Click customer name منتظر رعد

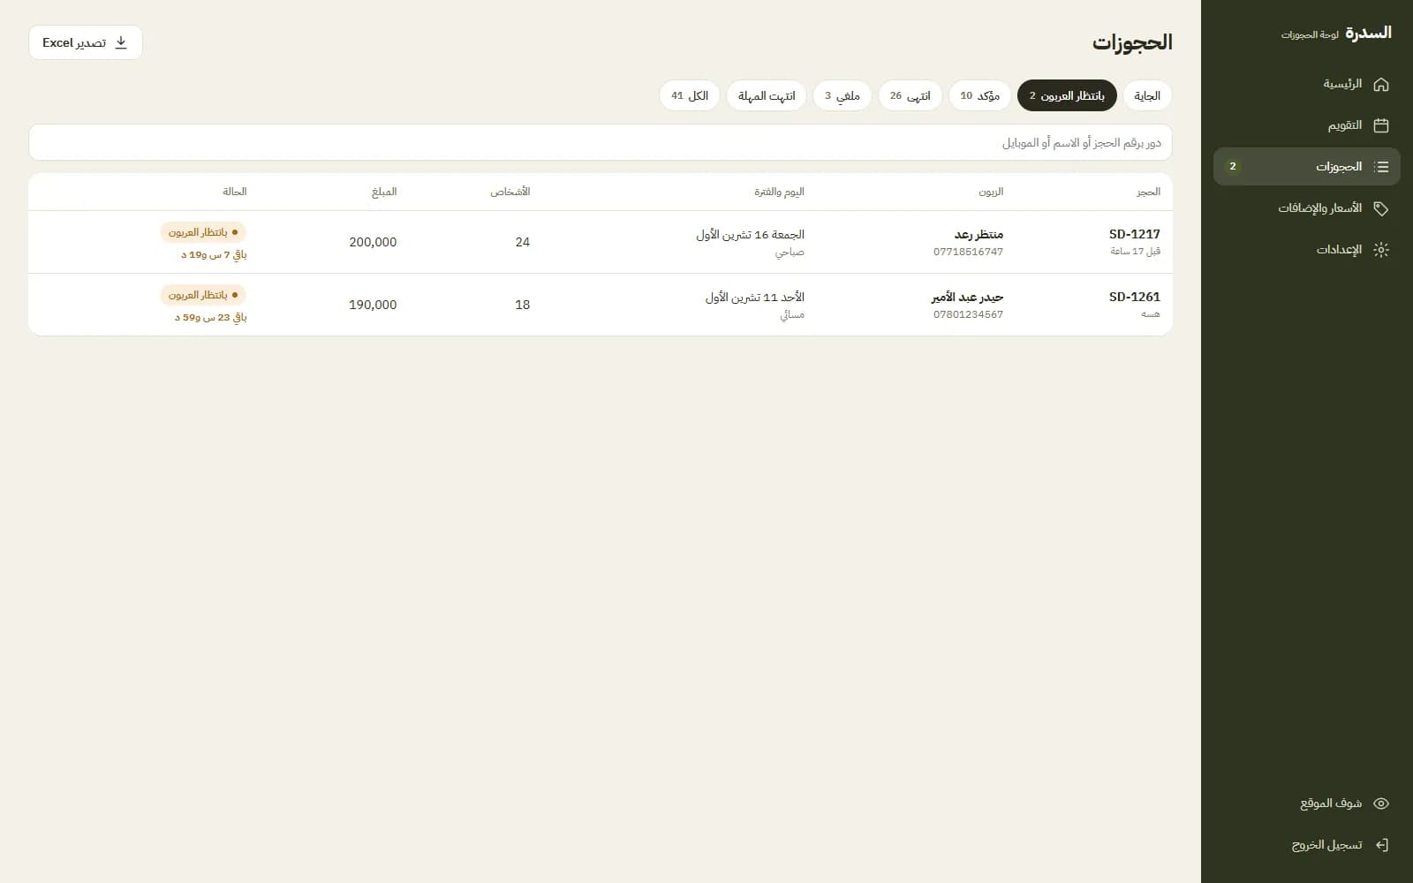(x=979, y=234)
